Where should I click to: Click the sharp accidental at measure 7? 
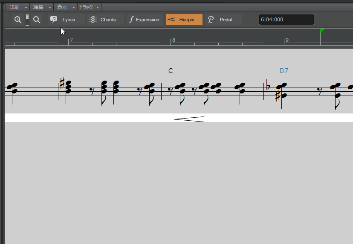click(x=62, y=83)
